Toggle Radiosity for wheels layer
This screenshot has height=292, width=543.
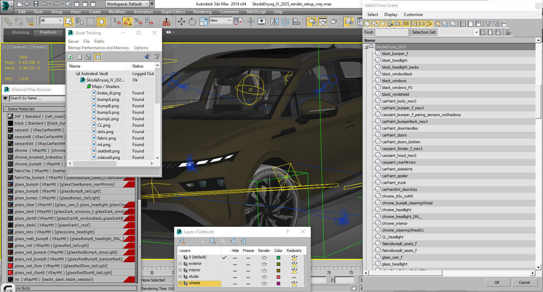click(294, 284)
